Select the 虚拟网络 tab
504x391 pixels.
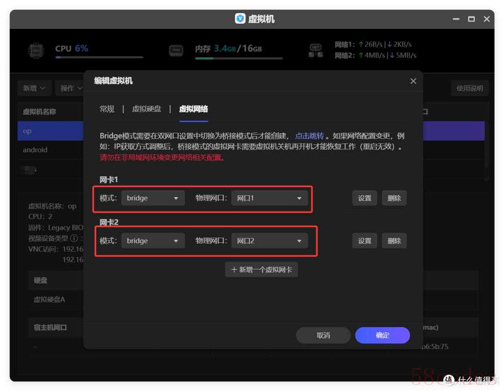193,109
